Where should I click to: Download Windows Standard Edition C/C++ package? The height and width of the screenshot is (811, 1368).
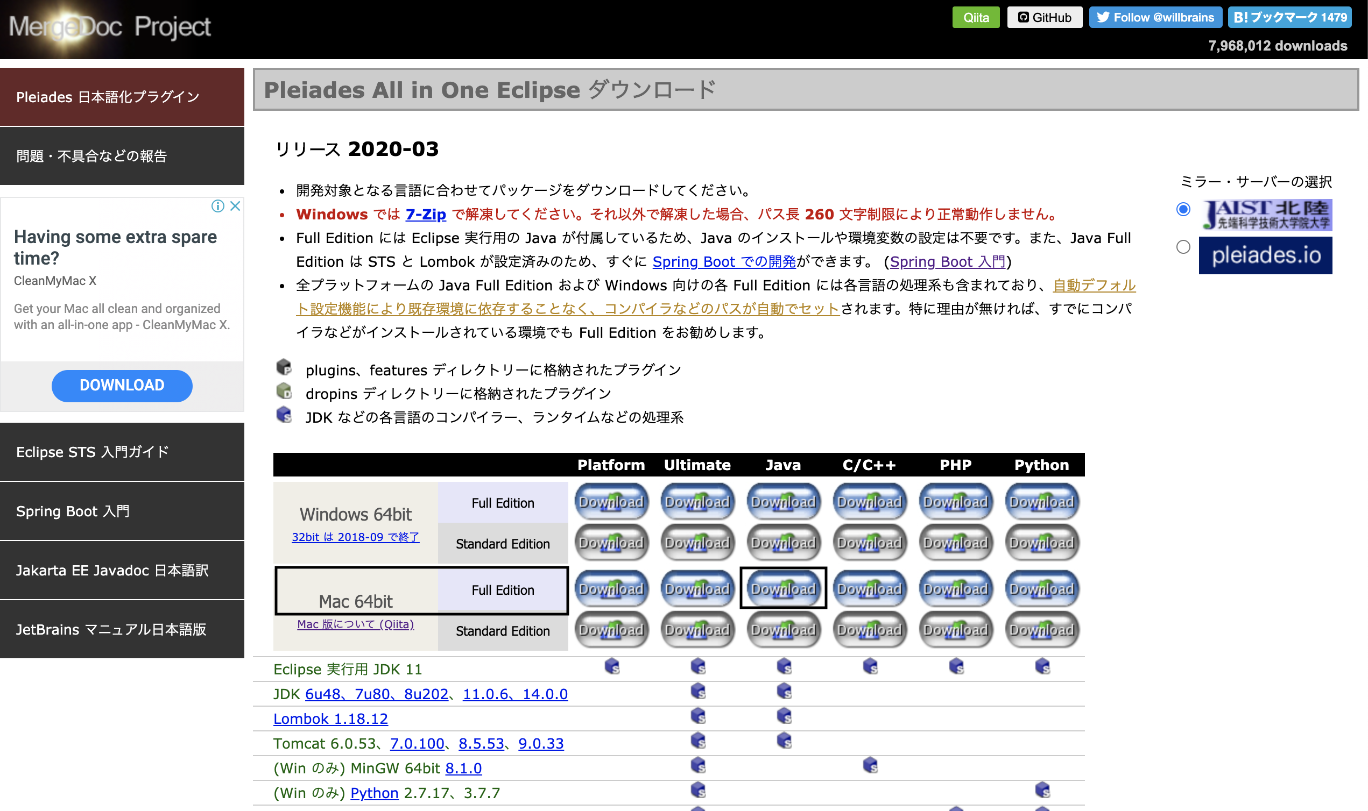pos(869,542)
